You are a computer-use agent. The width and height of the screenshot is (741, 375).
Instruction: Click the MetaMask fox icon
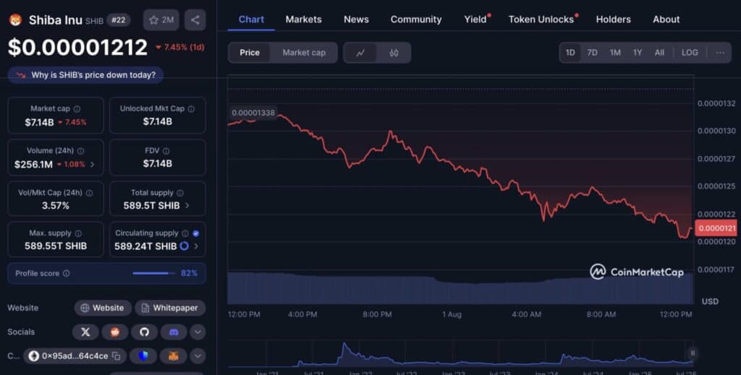[x=174, y=356]
